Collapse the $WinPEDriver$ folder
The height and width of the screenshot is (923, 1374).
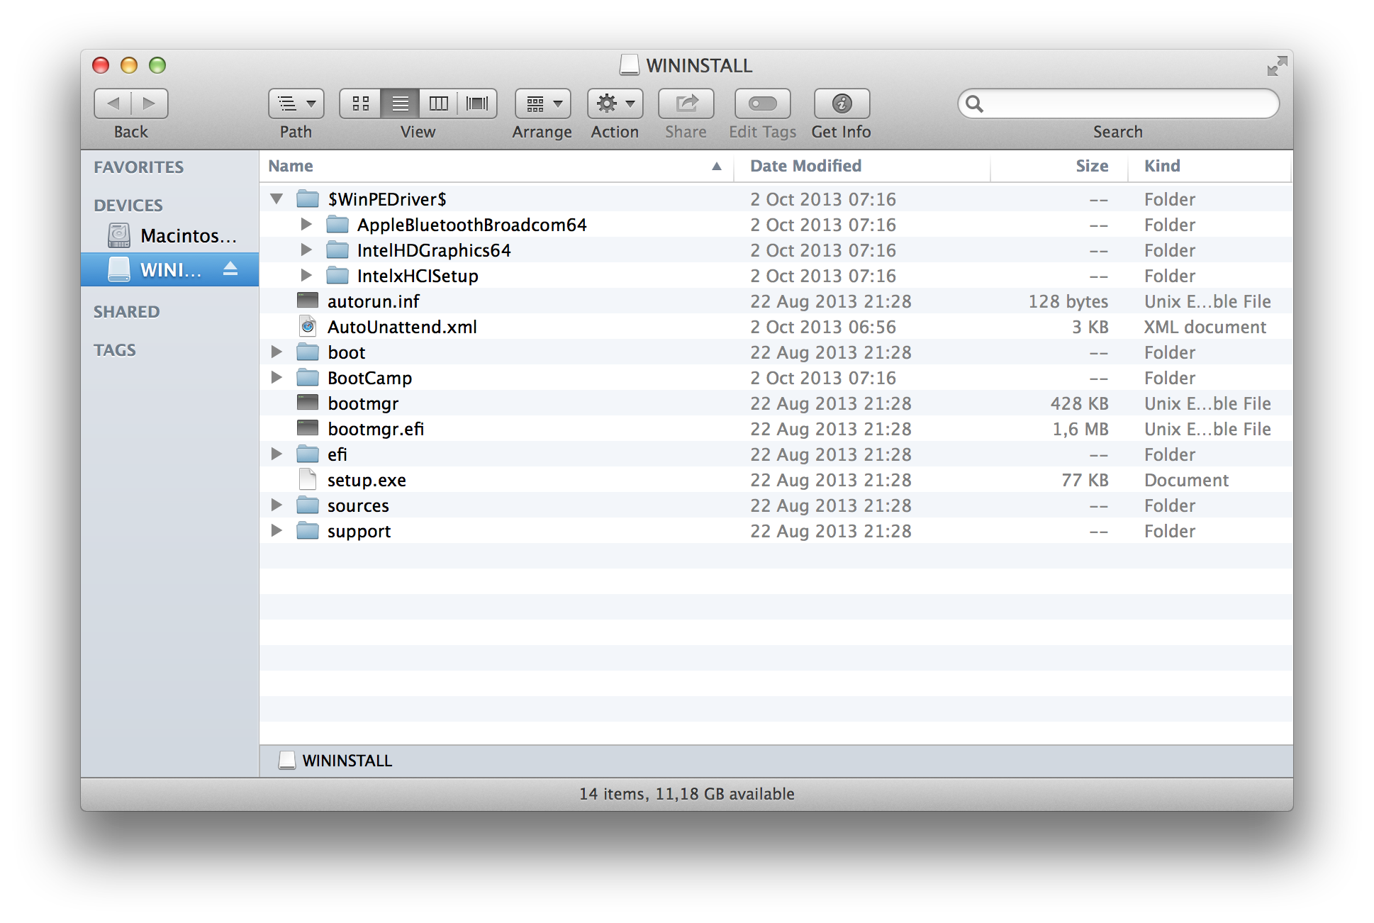277,199
